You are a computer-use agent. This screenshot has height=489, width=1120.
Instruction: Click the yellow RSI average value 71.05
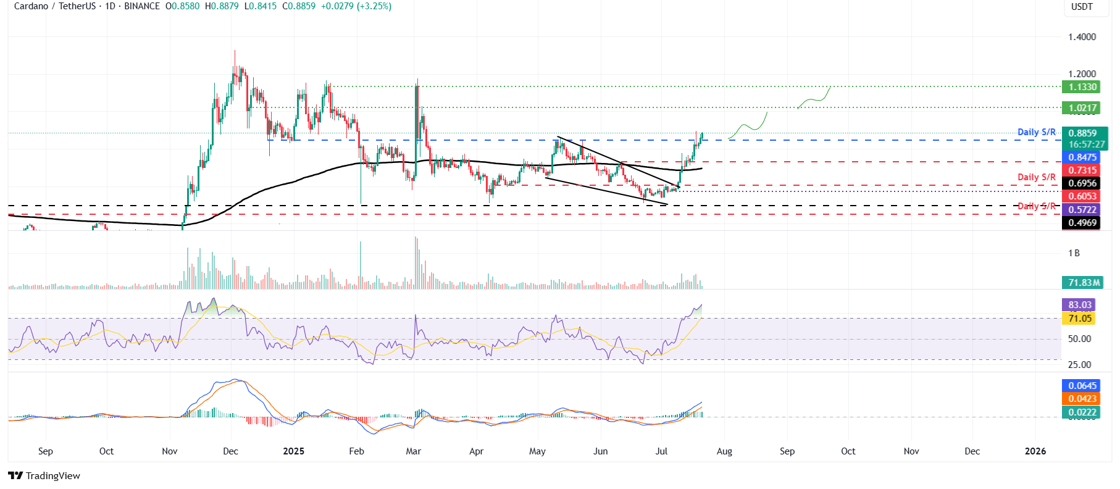point(1080,319)
